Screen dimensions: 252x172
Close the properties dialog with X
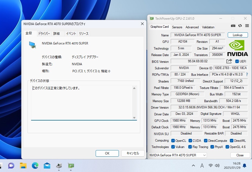tap(142, 24)
